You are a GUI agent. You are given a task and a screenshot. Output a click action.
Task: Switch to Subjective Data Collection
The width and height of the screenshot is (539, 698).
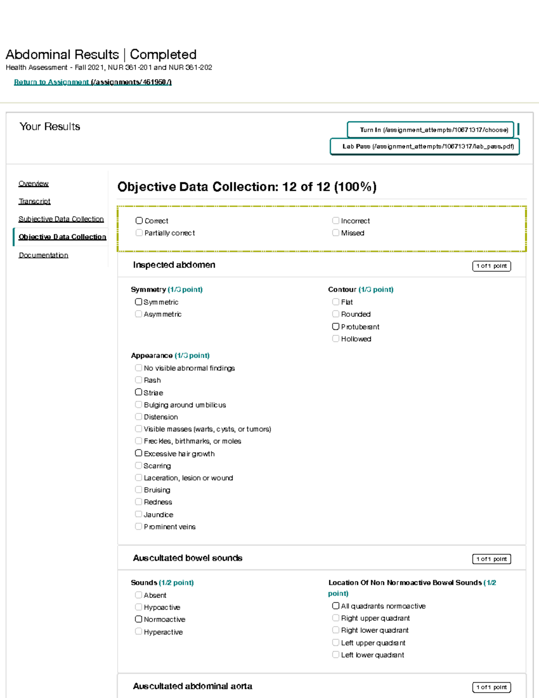[61, 219]
